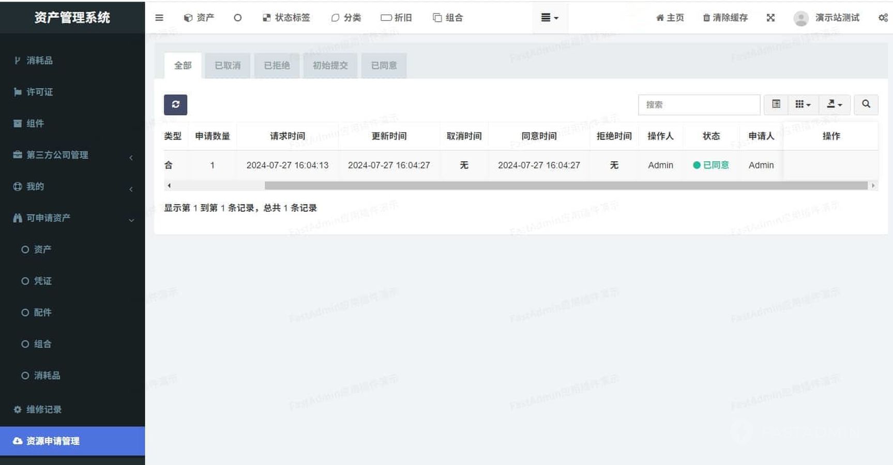The height and width of the screenshot is (465, 893).
Task: Click the horizontal table scrollbar
Action: [566, 185]
